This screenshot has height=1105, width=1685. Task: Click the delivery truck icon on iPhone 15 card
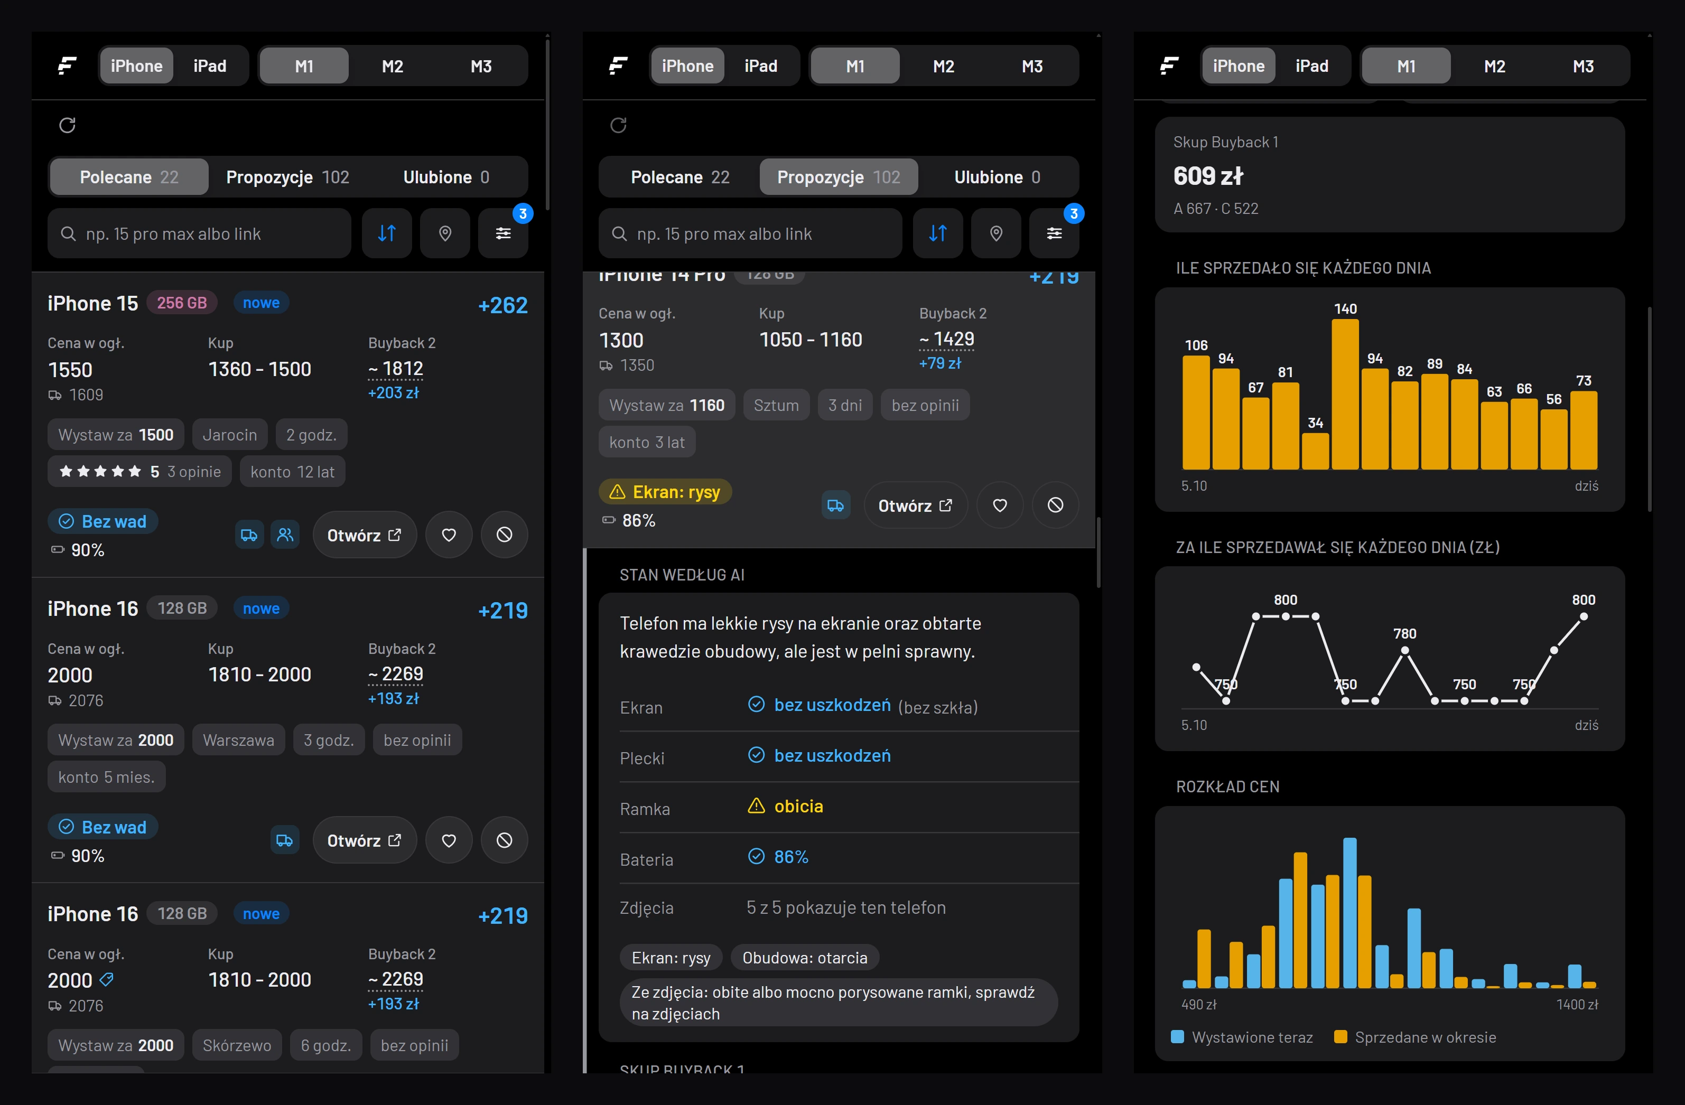click(x=249, y=535)
